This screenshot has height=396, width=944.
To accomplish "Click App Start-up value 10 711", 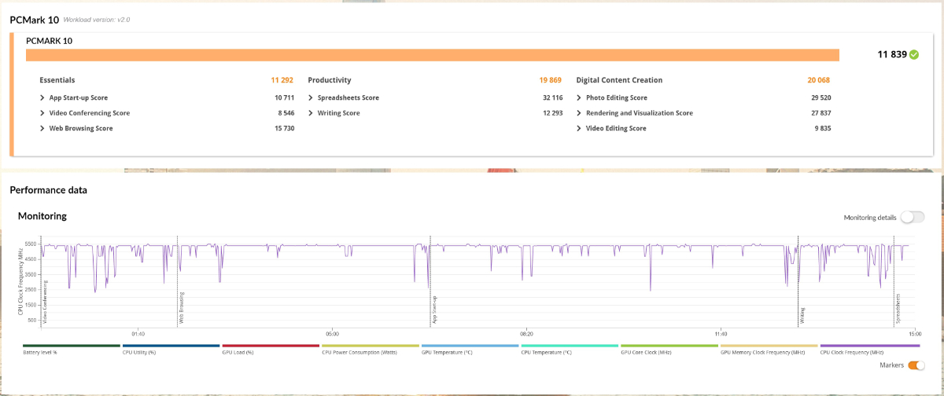I will pos(284,98).
